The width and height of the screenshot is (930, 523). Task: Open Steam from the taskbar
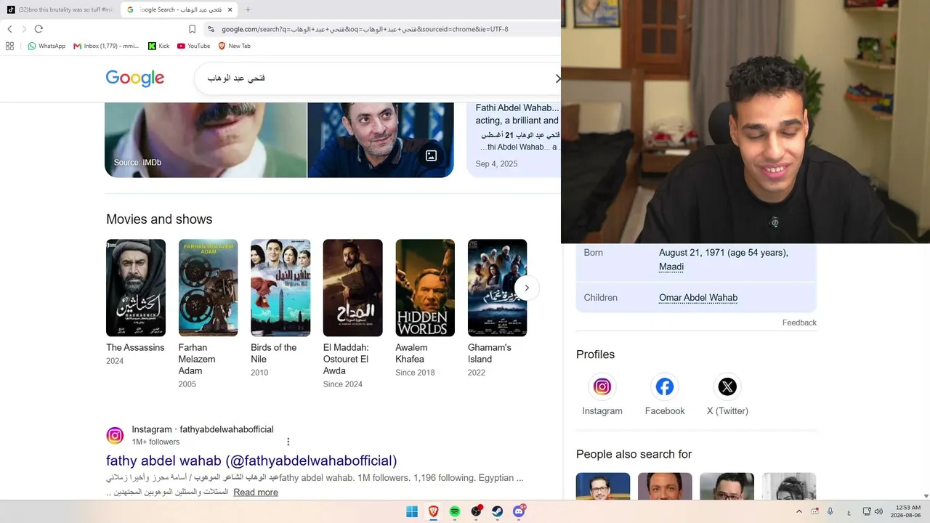[x=498, y=511]
